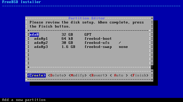This screenshot has width=183, height=102.
Task: Click the GPT scheme label
Action: [x=88, y=34]
